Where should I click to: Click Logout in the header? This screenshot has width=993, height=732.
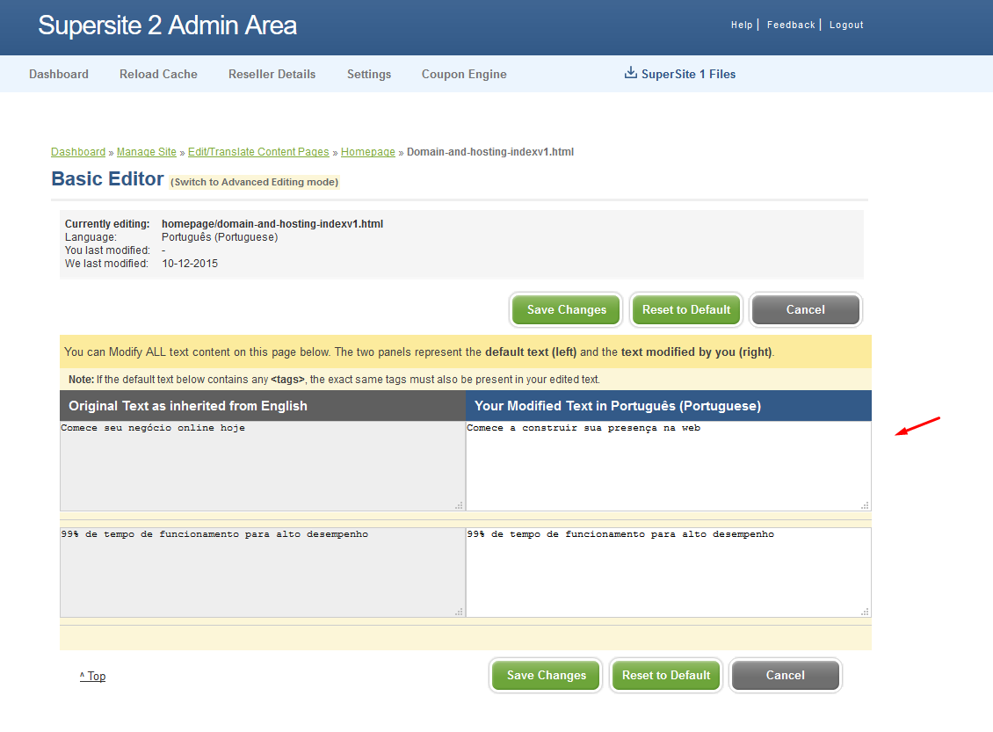pyautogui.click(x=846, y=25)
